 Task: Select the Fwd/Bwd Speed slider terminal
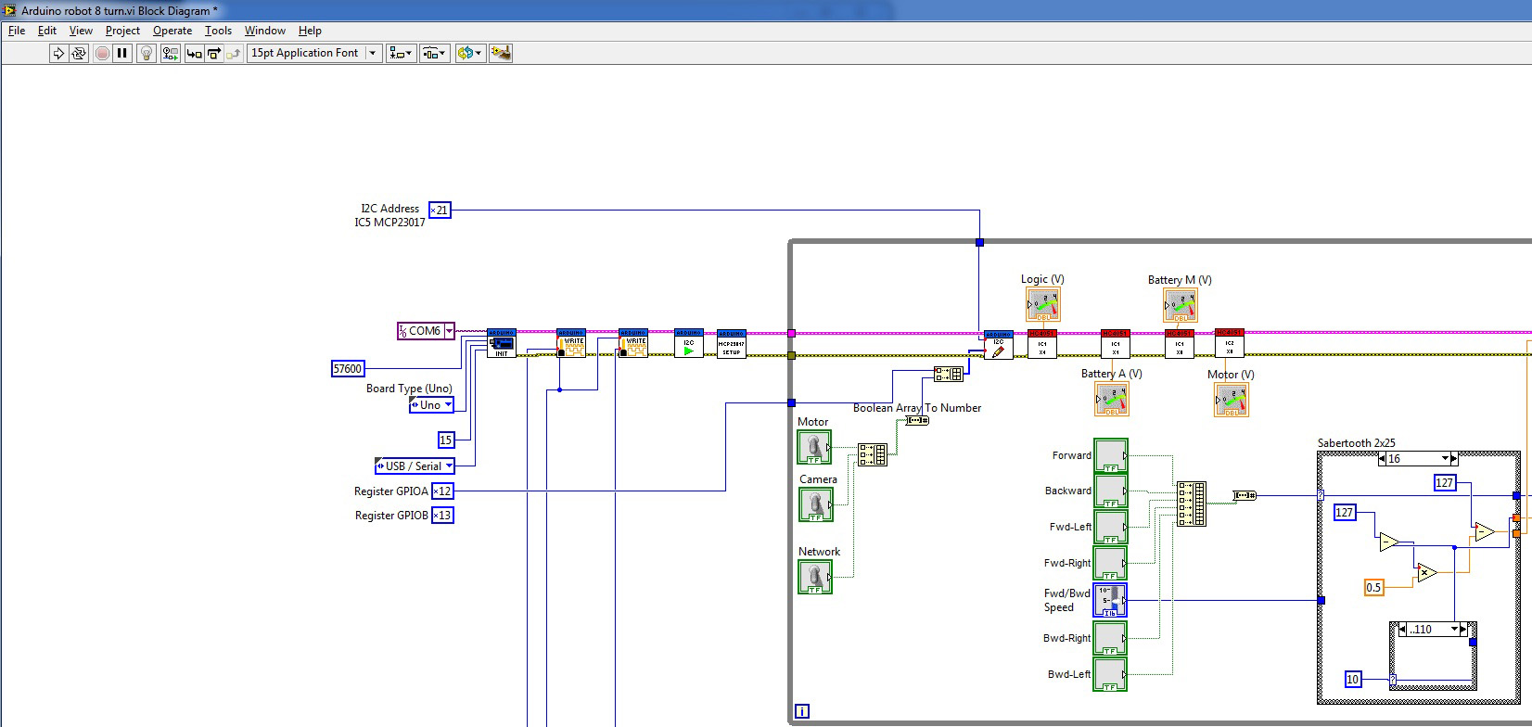pos(1111,600)
